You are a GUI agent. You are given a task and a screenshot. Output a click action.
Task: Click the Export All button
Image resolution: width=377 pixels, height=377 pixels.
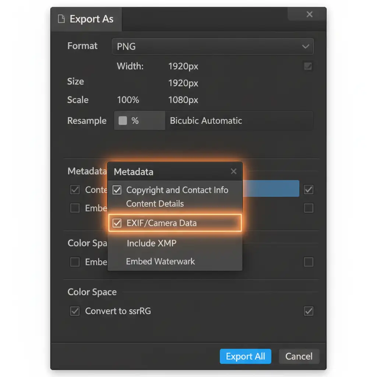coord(245,356)
